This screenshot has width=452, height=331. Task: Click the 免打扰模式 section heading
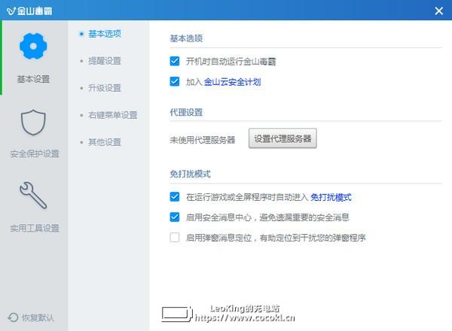click(191, 174)
